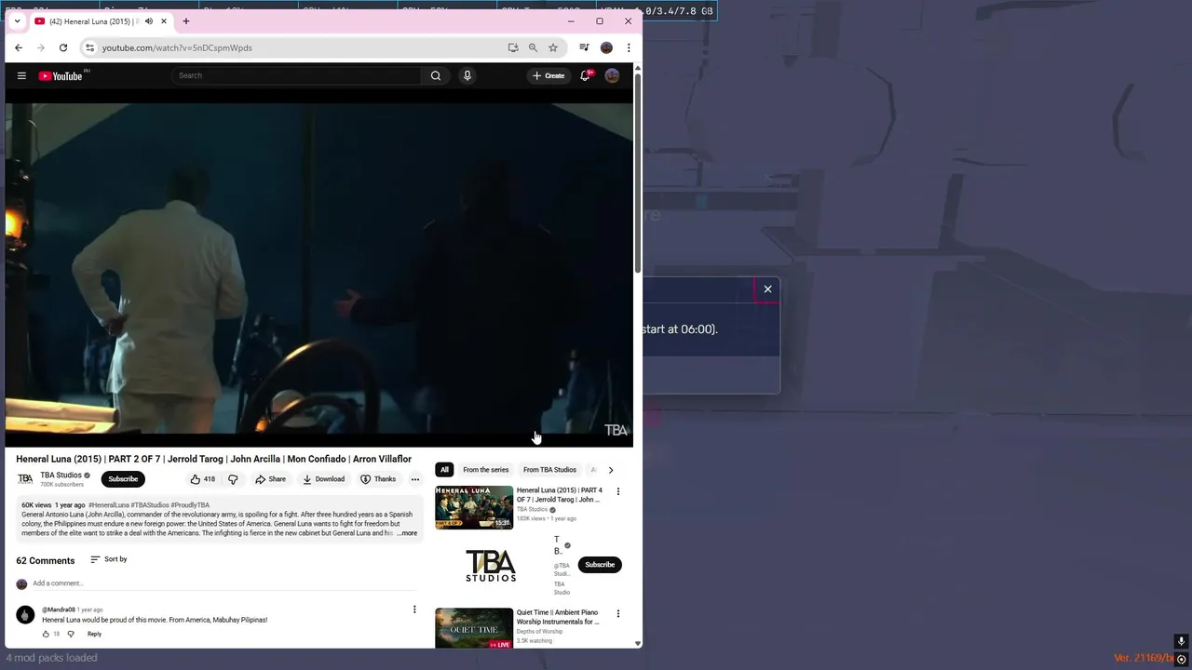Open Quiet Time ambient piano live thumbnail

[x=474, y=628]
